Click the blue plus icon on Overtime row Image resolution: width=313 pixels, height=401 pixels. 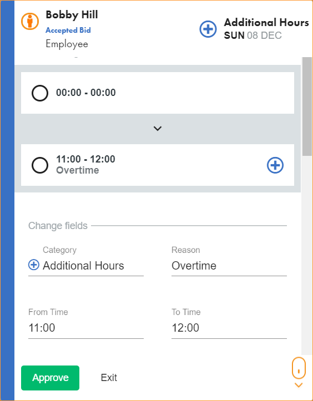pos(275,165)
